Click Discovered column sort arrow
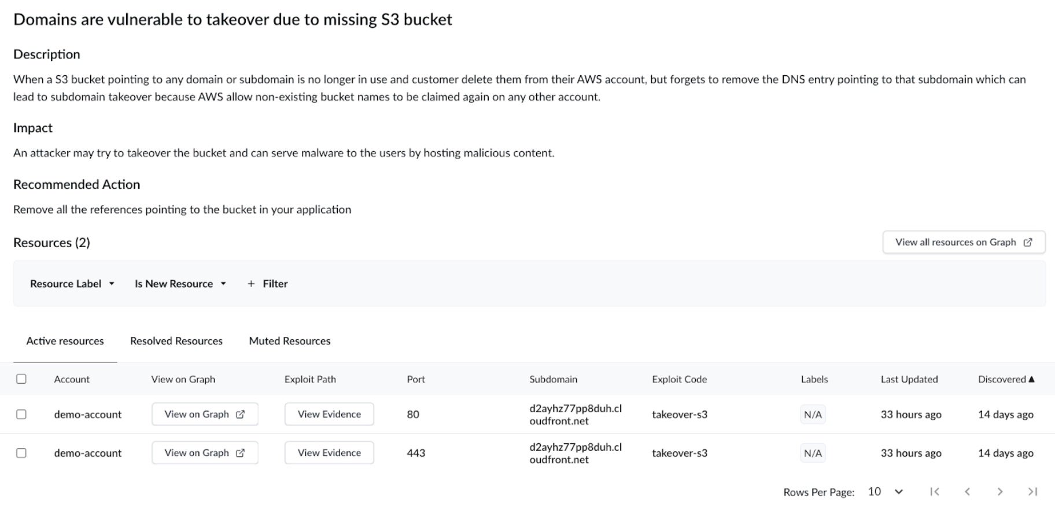The height and width of the screenshot is (514, 1055). click(1031, 379)
